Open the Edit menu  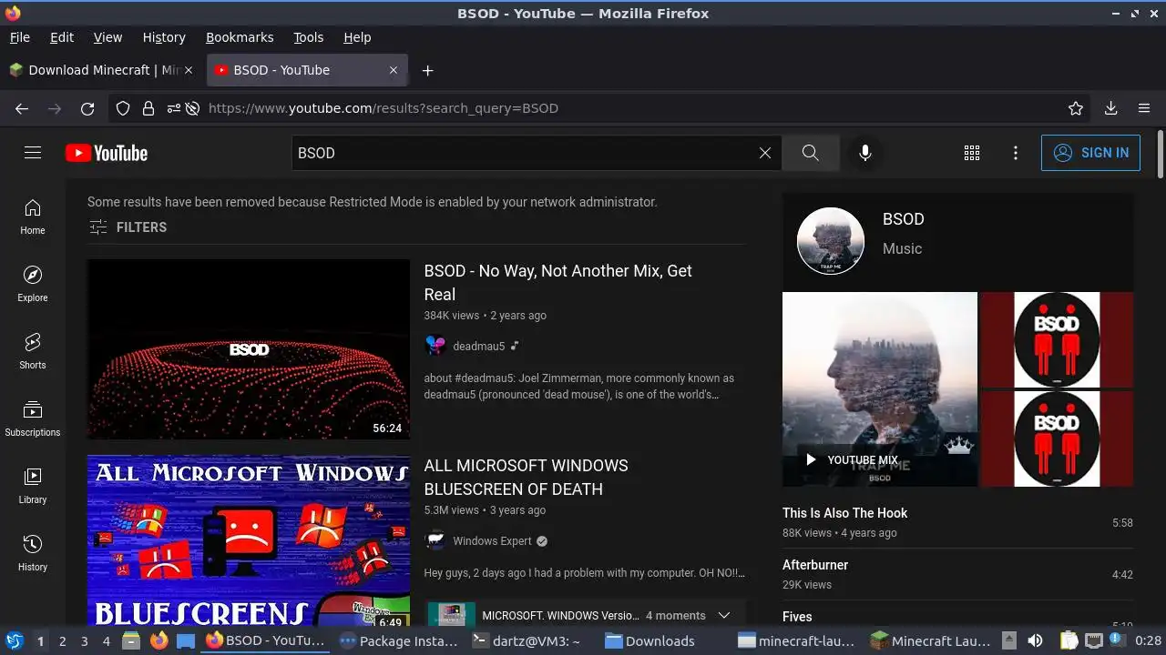point(62,37)
